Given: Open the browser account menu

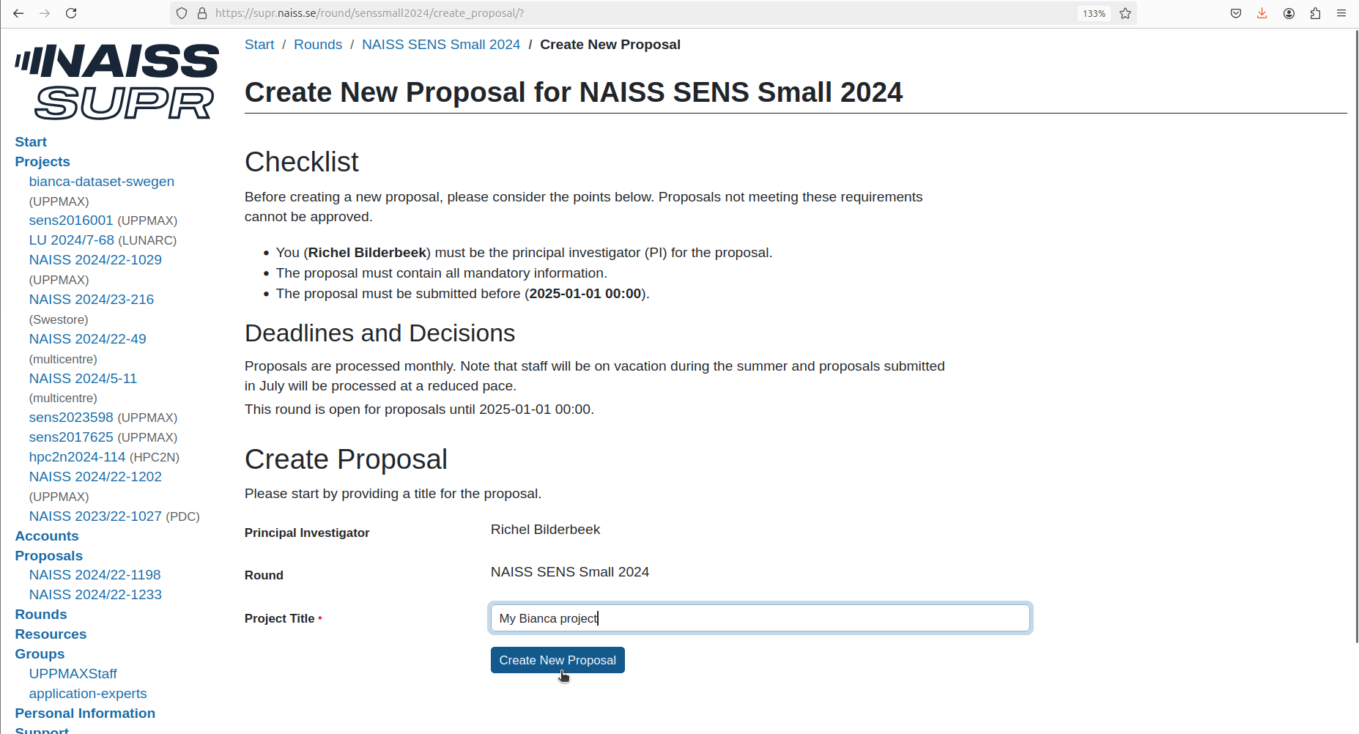Looking at the screenshot, I should (1289, 12).
